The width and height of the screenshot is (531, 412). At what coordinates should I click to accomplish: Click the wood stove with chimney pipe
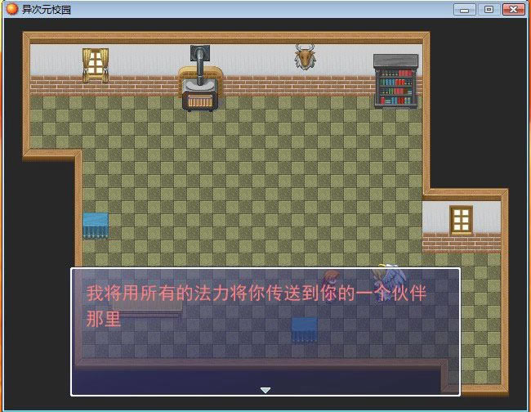[x=199, y=82]
